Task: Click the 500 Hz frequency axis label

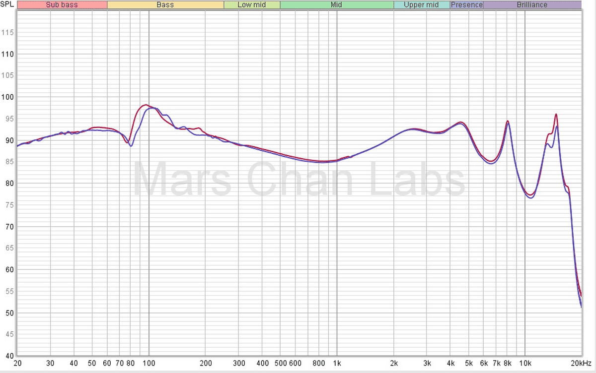Action: pyautogui.click(x=281, y=363)
